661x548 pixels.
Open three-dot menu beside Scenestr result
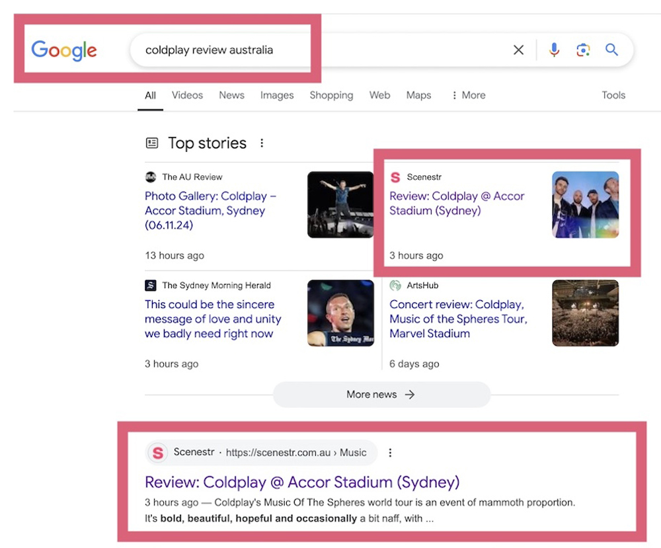pyautogui.click(x=390, y=453)
